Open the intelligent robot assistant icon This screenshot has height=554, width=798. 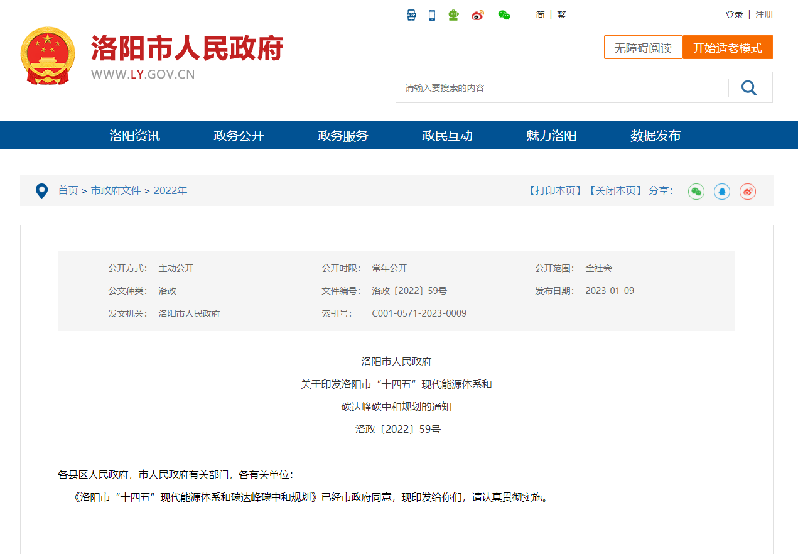coord(453,14)
